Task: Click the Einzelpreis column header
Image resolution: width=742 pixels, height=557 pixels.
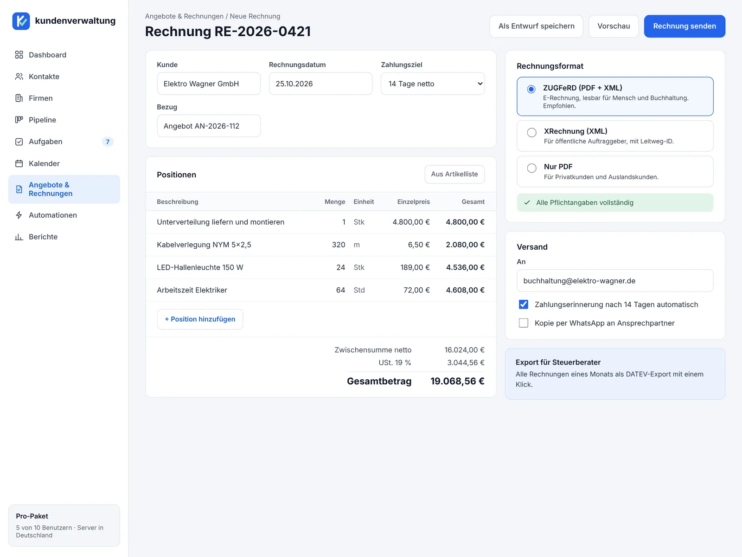Action: pos(414,201)
